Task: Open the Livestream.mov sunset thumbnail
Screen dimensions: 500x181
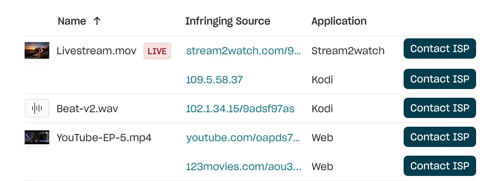Action: pyautogui.click(x=37, y=50)
